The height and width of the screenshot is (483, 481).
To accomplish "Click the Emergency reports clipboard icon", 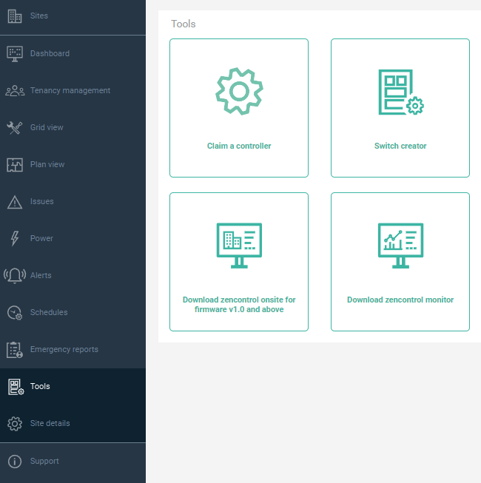I will point(15,350).
